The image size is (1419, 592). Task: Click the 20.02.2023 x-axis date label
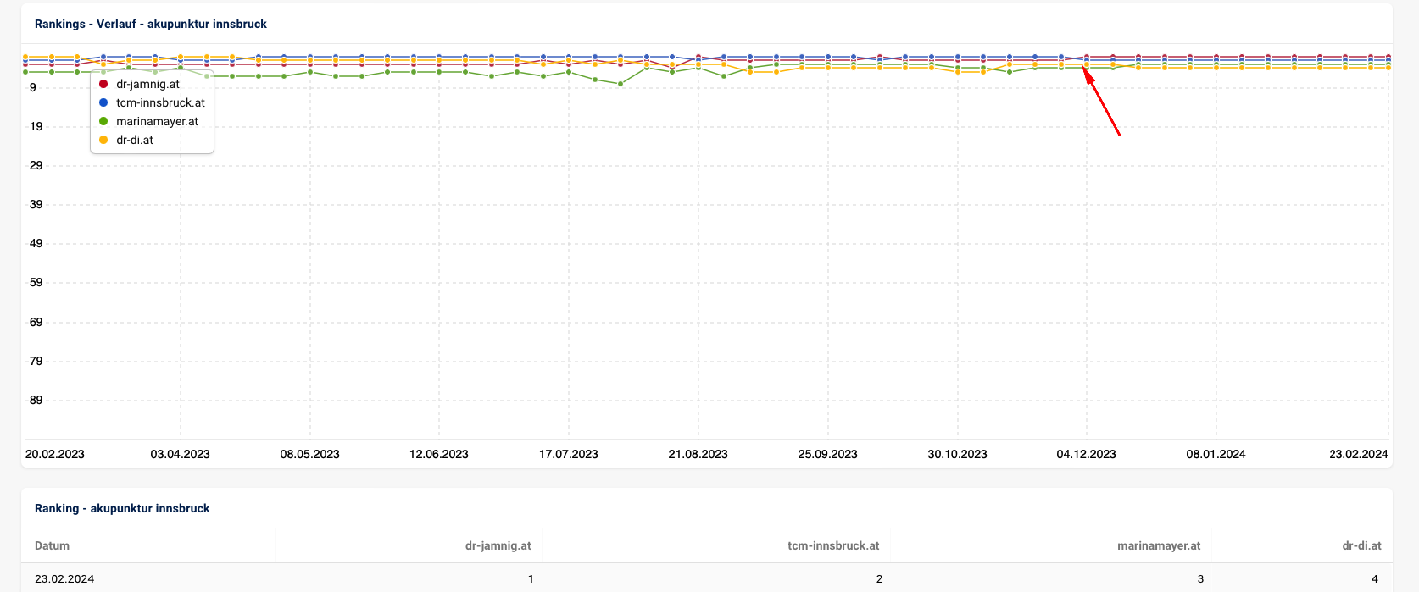tap(55, 455)
